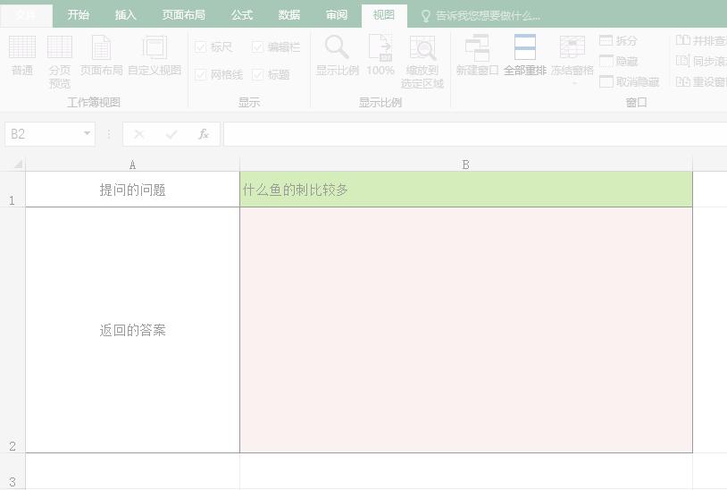Click the Insert Function fx icon
727x490 pixels.
[x=203, y=134]
